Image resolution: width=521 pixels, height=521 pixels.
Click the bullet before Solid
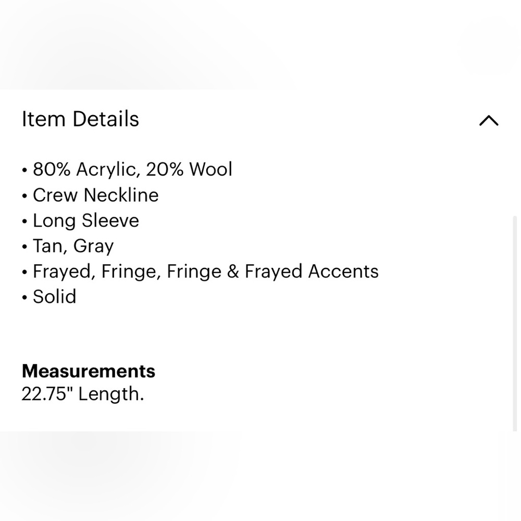coord(24,299)
